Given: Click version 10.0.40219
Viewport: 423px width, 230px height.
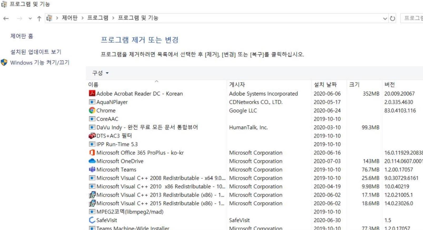Looking at the screenshot, I should (397, 186).
